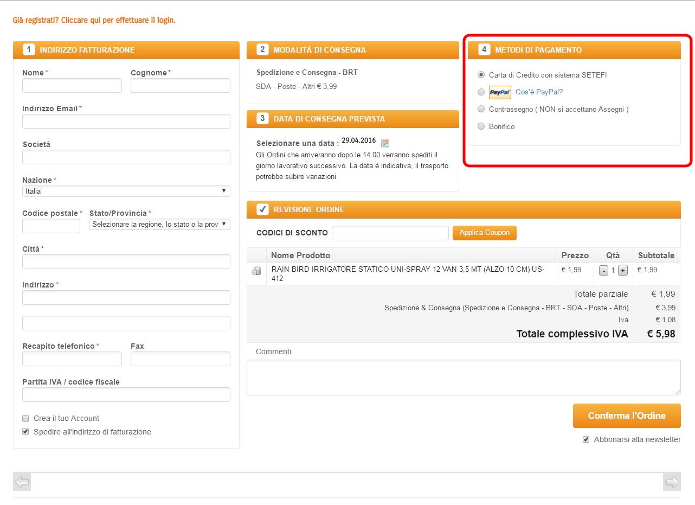This screenshot has width=695, height=505.
Task: Click Conferma l'Ordine button
Action: [x=626, y=415]
